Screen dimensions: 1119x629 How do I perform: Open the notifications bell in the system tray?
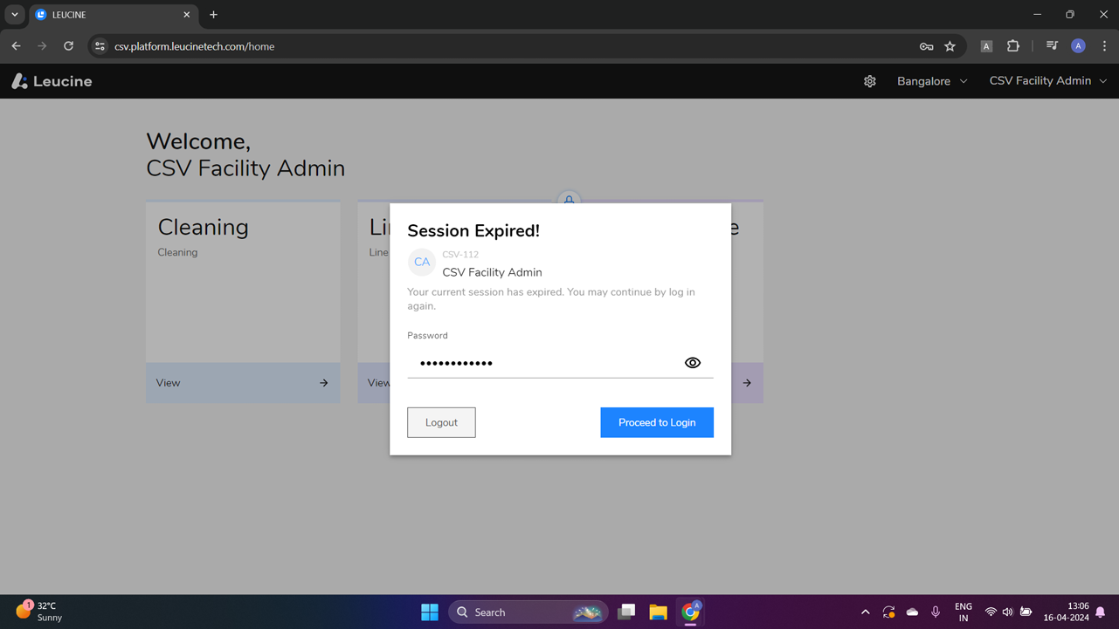coord(1100,612)
